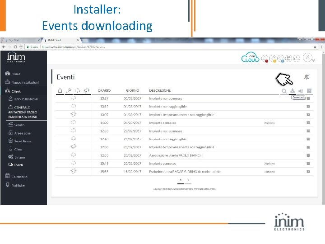Click Ripristino on the 10:49 event row
Viewport: 325px width, 244px height.
click(269, 164)
